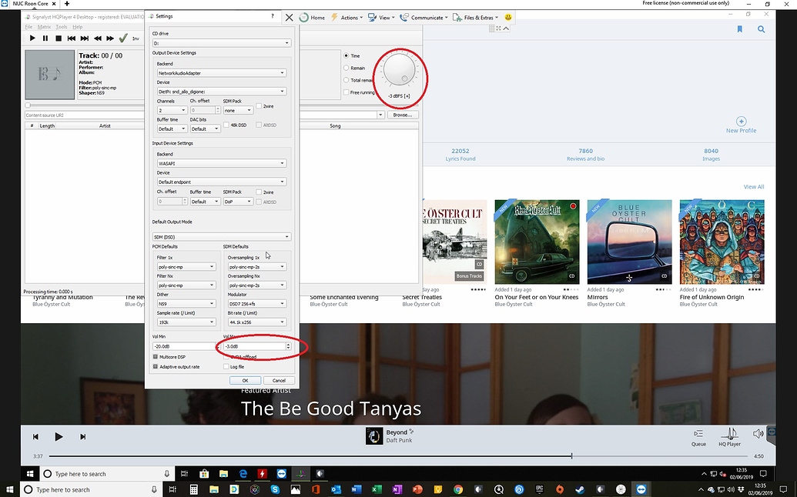The height and width of the screenshot is (497, 797).
Task: Select the Total remain radio button
Action: (347, 80)
